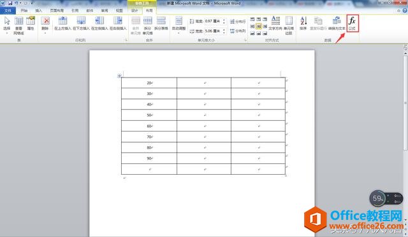Click the cell containing 20
Screen dimensions: 408x237
pos(149,83)
